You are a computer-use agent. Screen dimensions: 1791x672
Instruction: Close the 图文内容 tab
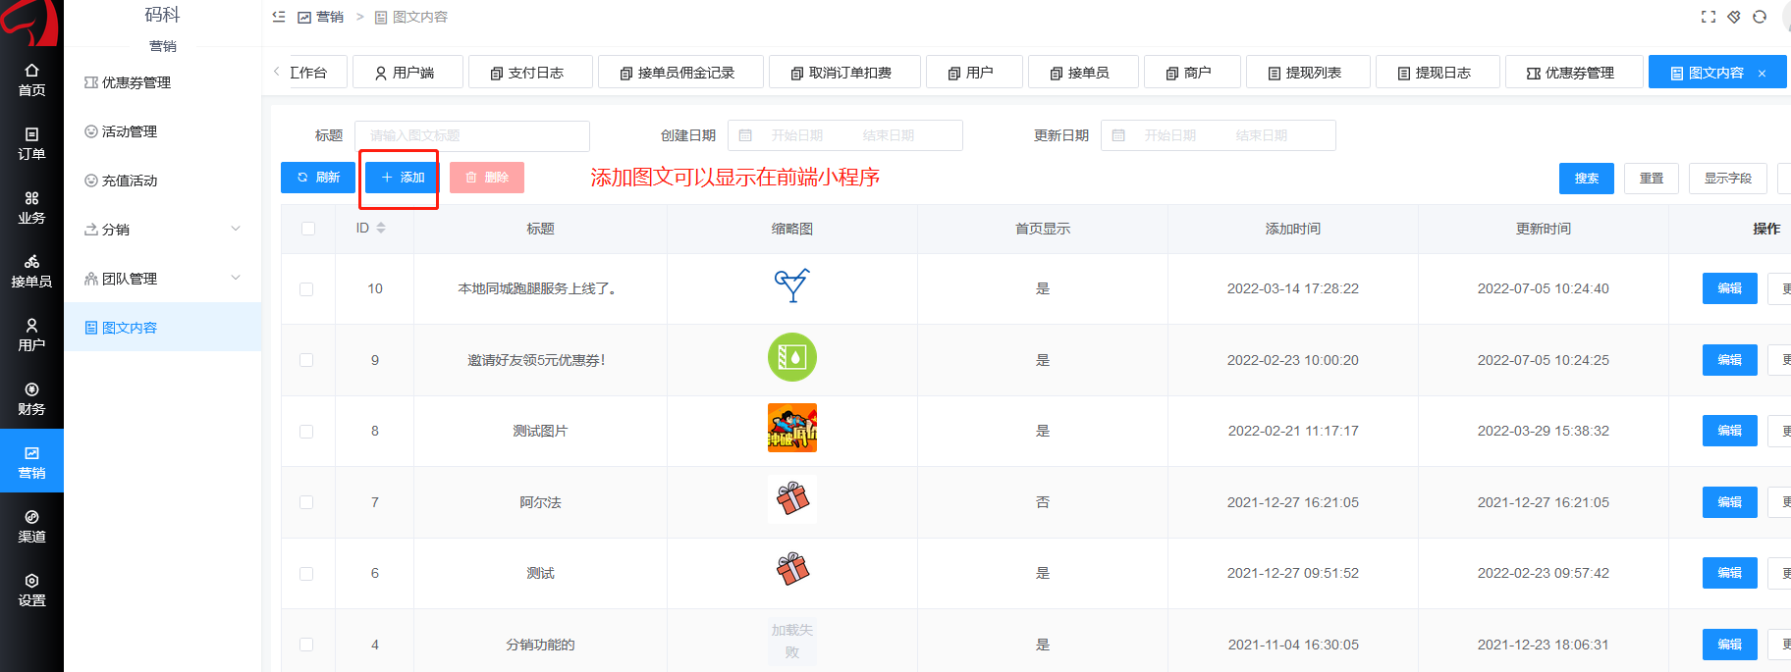1763,74
